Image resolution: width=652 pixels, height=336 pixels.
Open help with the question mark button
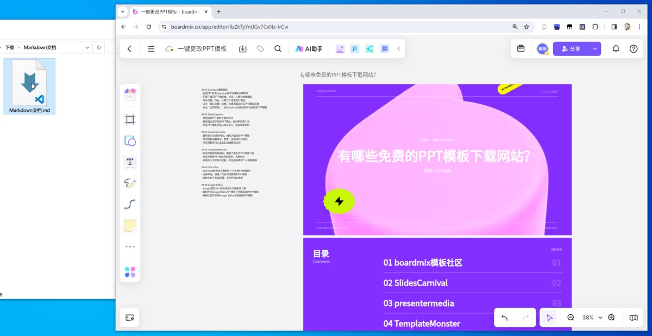[x=634, y=48]
